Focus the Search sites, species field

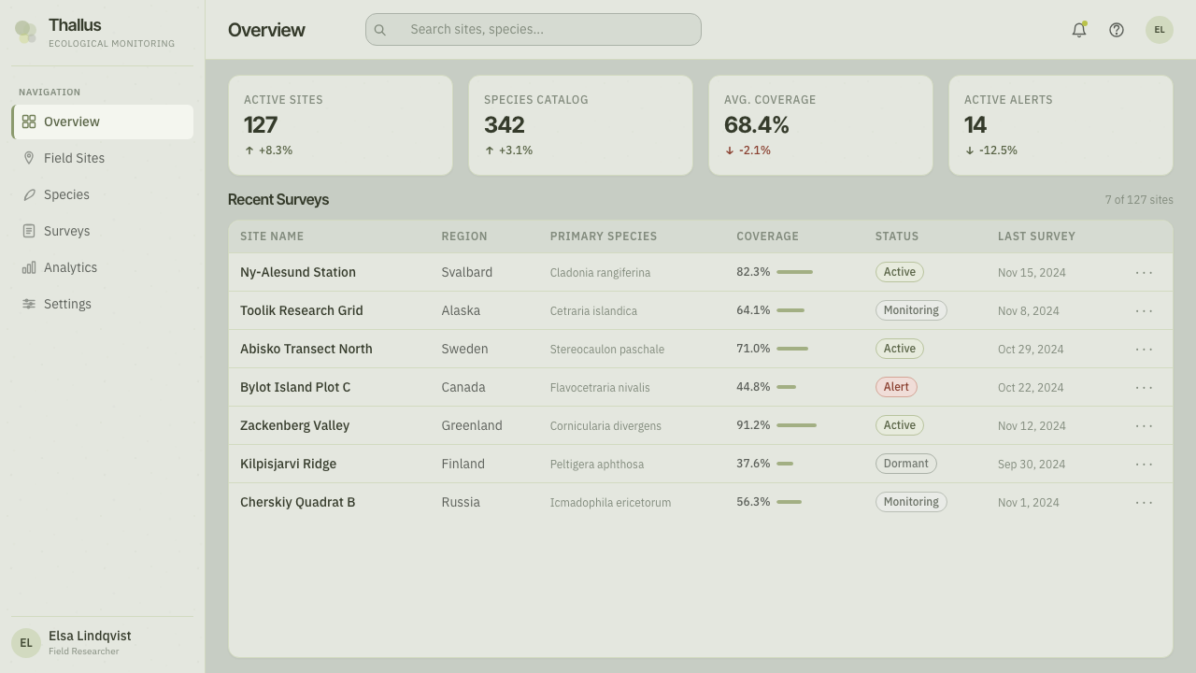534,29
